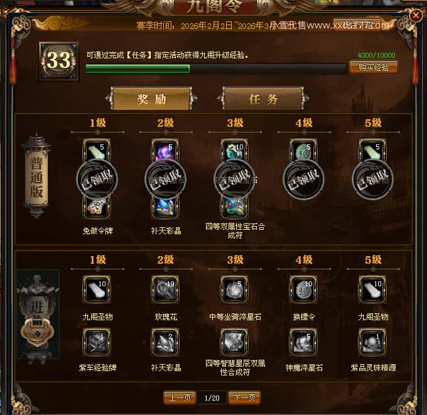This screenshot has width=427, height=415.
Task: Click the 紫品灵殊精源 item icon
Action: coord(372,342)
